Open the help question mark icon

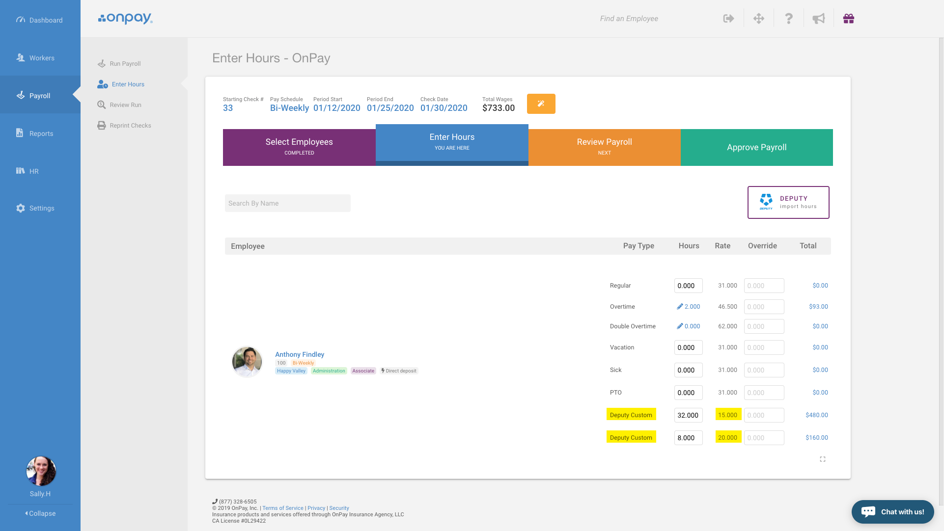[789, 19]
